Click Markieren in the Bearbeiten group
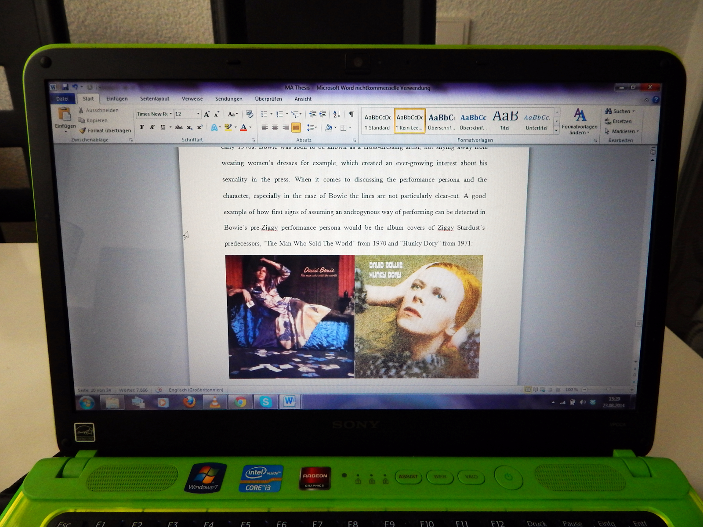Image resolution: width=703 pixels, height=527 pixels. pyautogui.click(x=622, y=131)
